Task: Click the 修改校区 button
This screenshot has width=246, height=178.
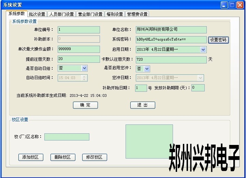Action: click(95, 157)
